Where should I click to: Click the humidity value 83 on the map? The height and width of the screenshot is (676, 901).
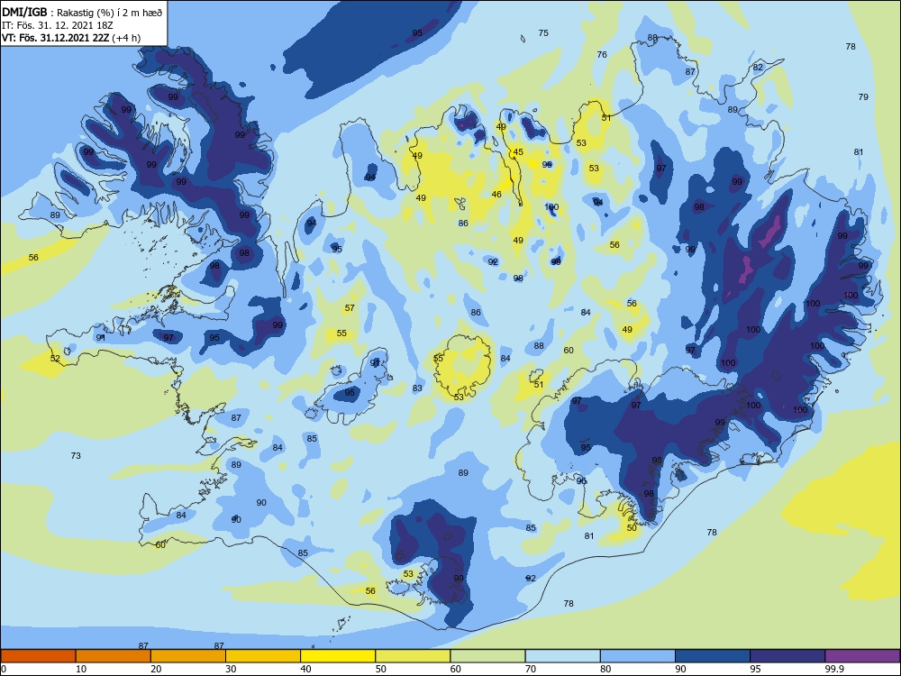point(417,388)
